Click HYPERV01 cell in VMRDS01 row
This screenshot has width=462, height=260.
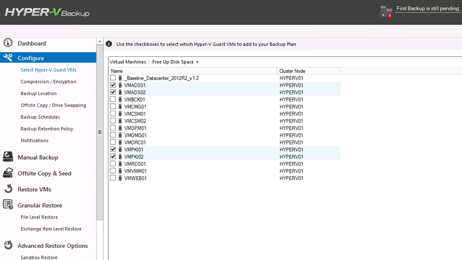pos(291,164)
